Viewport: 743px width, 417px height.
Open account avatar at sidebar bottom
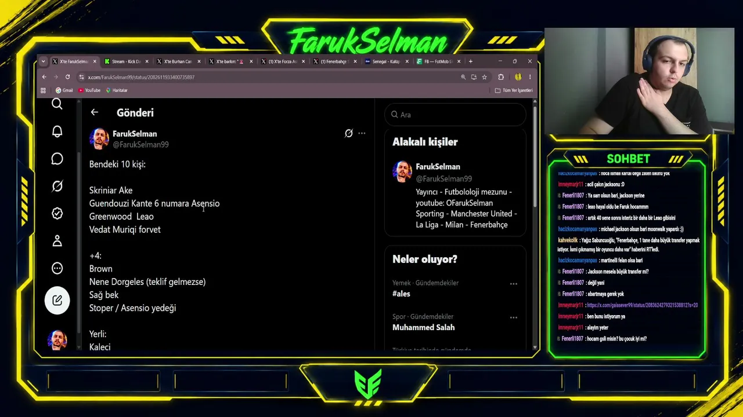pyautogui.click(x=57, y=340)
